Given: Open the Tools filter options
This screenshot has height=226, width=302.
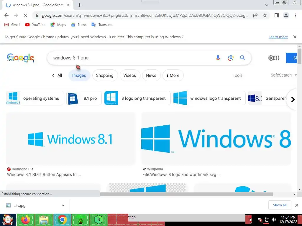Looking at the screenshot, I should pos(237,75).
